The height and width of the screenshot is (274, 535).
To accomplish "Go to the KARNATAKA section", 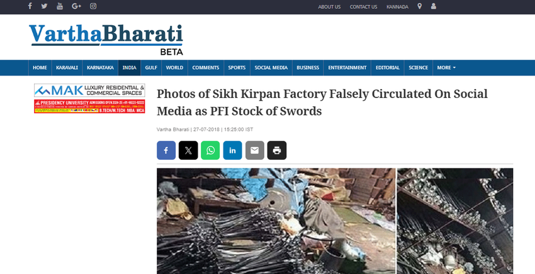I will click(100, 68).
